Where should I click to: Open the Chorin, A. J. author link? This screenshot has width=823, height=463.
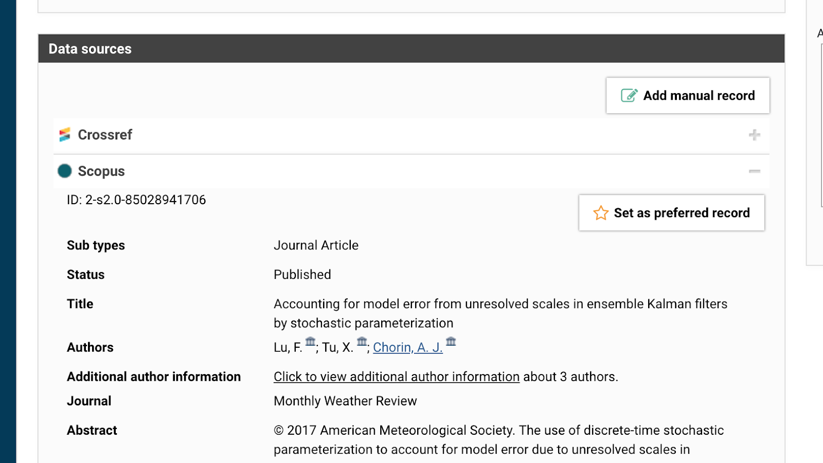click(x=407, y=348)
